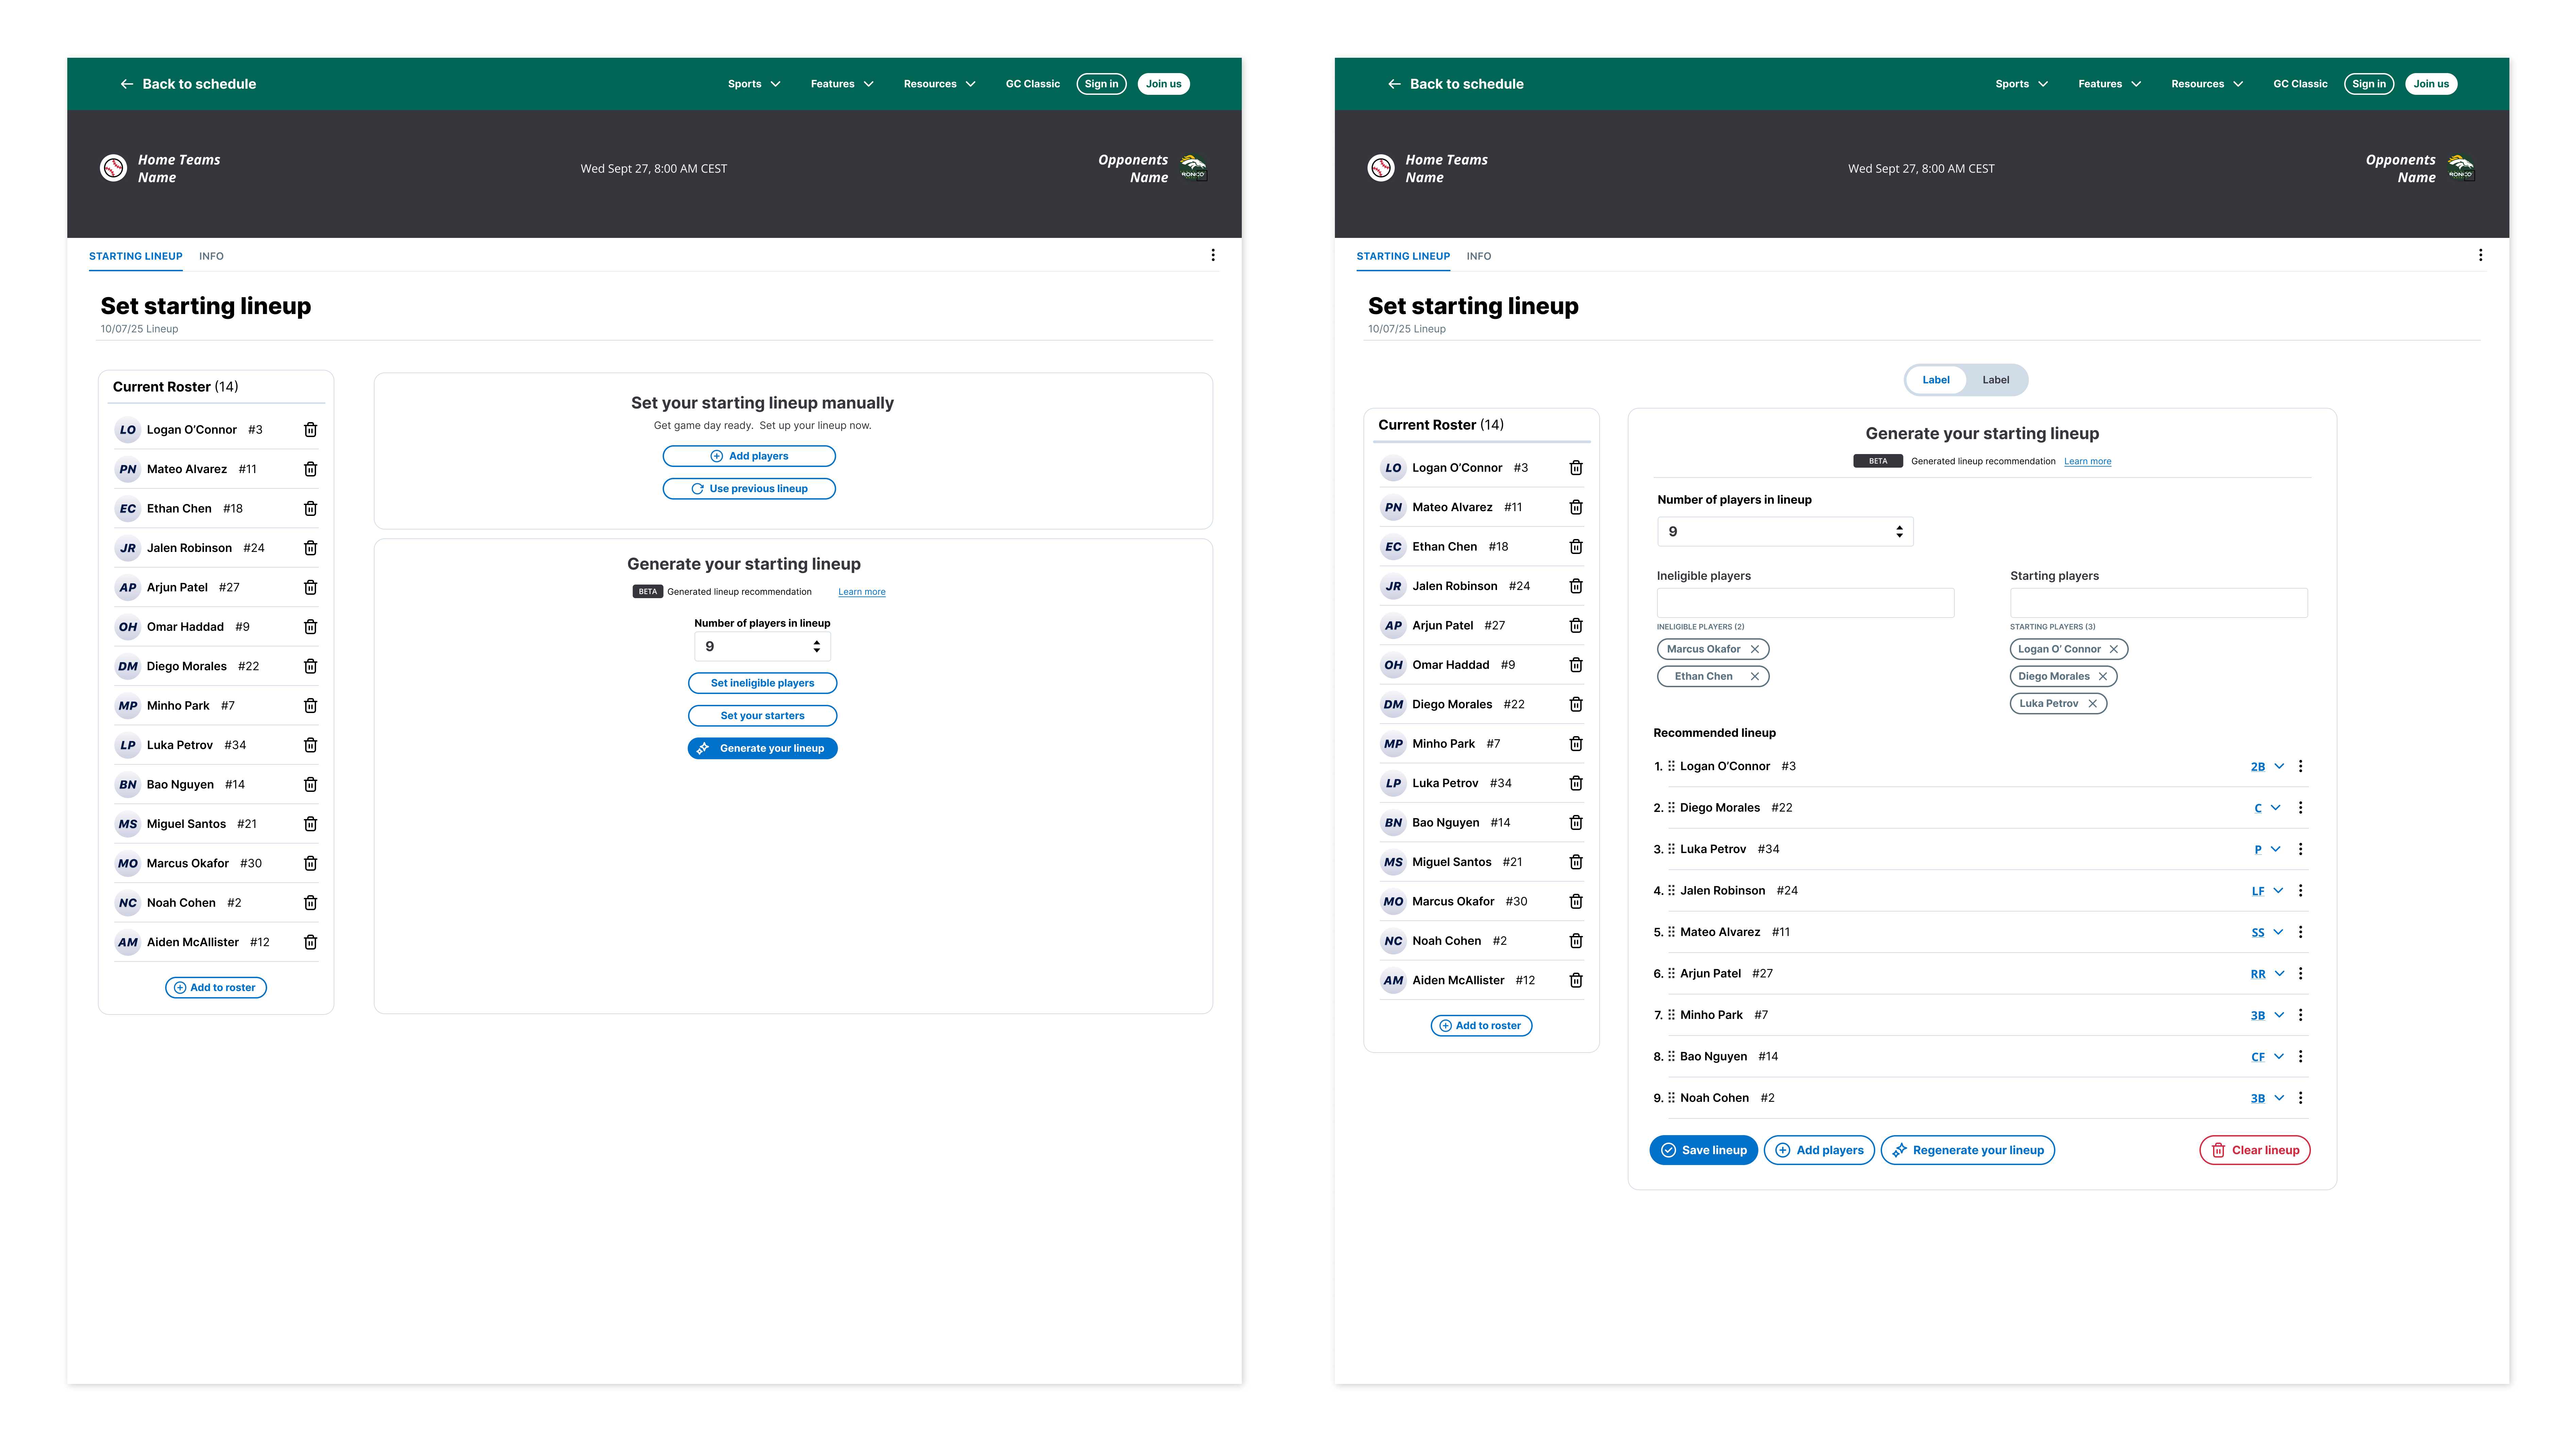This screenshot has width=2576, height=1441.
Task: Remove Marcus Okafor from right mockup roster list
Action: point(1576,901)
